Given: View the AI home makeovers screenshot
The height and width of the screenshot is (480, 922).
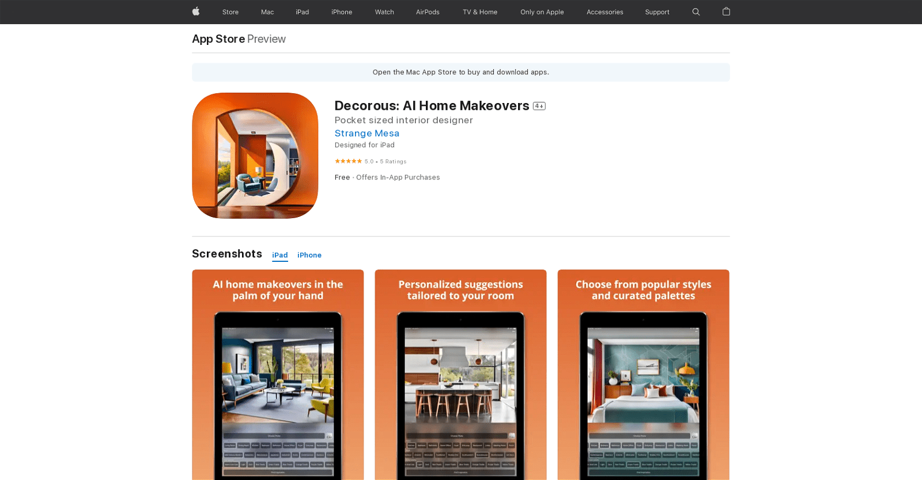Looking at the screenshot, I should coord(278,375).
